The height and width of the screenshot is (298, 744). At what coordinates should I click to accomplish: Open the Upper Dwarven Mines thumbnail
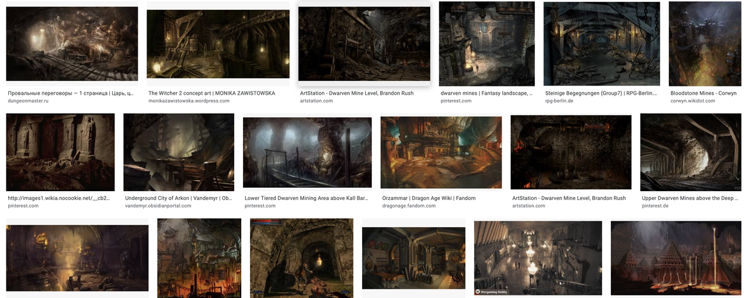692,152
